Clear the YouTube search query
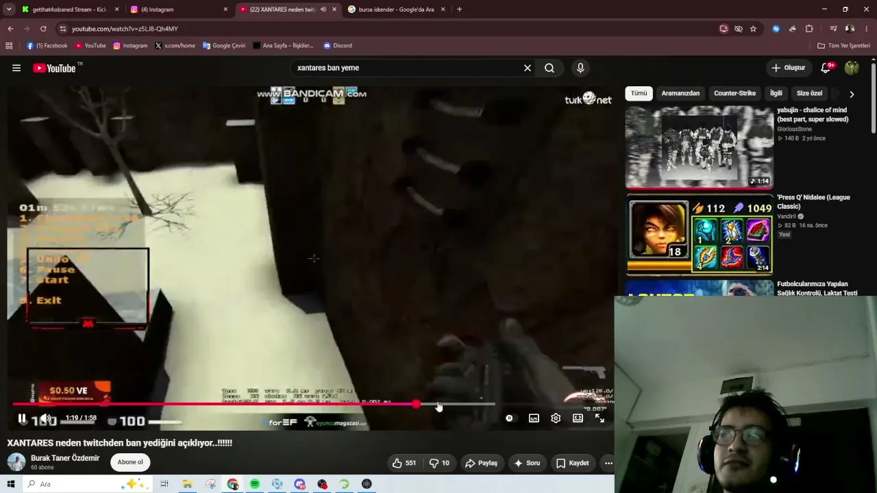The image size is (877, 493). click(528, 68)
